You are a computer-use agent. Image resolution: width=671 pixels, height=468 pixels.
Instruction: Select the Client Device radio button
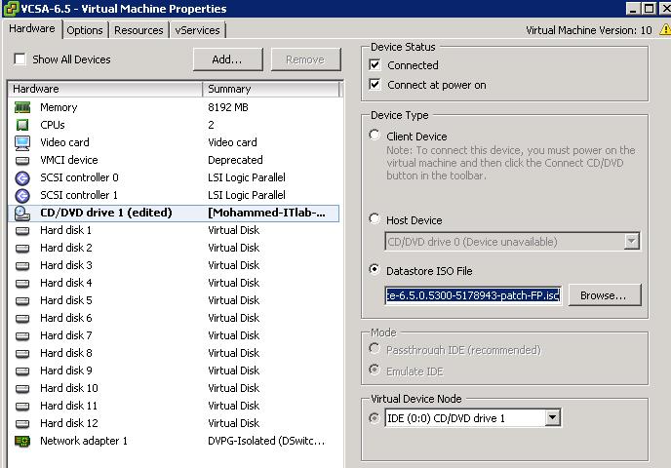click(x=375, y=136)
